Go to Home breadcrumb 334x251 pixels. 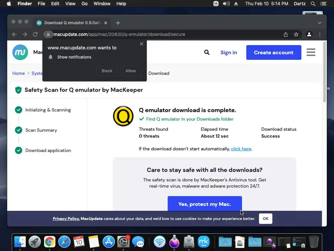coord(19,73)
